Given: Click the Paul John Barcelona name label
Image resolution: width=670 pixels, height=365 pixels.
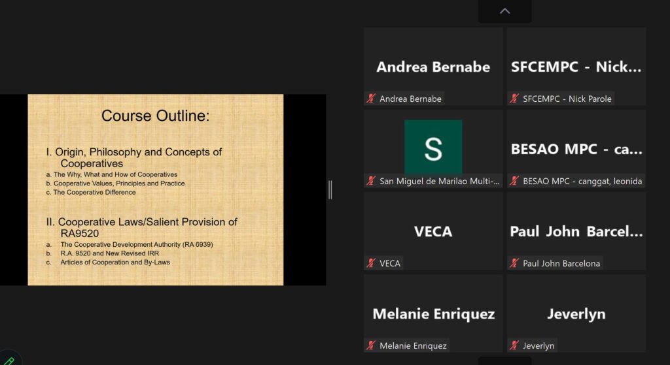Looking at the screenshot, I should point(561,263).
